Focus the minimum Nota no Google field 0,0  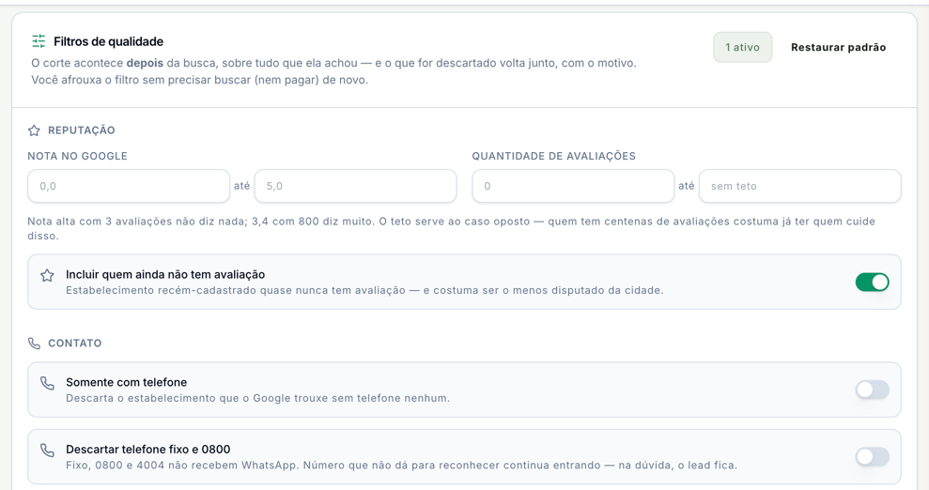tap(129, 186)
